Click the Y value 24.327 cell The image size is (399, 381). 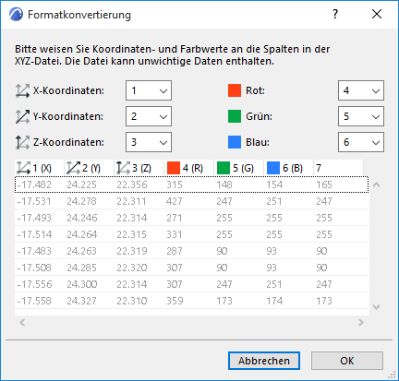pos(81,301)
